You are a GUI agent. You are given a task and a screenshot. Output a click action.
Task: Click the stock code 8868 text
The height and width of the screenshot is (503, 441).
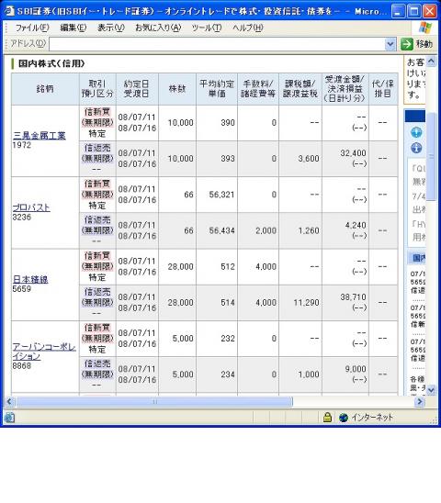[22, 365]
